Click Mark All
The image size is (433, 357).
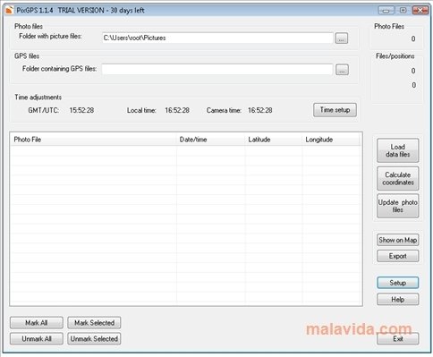[37, 323]
